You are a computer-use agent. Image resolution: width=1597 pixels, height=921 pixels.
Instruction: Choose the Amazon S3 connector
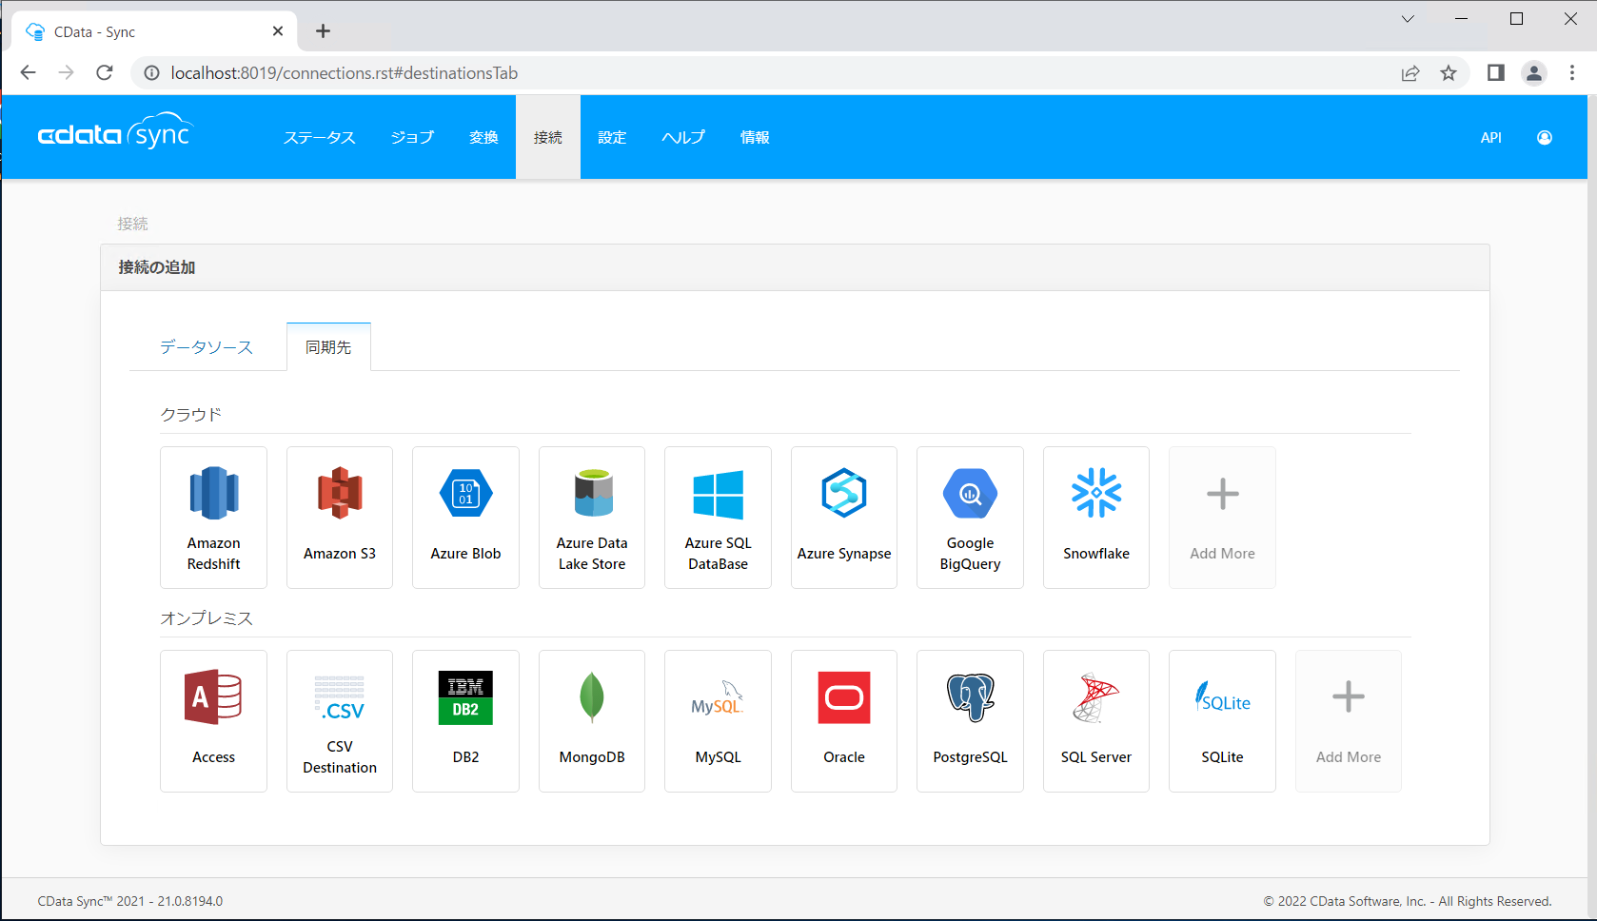340,518
